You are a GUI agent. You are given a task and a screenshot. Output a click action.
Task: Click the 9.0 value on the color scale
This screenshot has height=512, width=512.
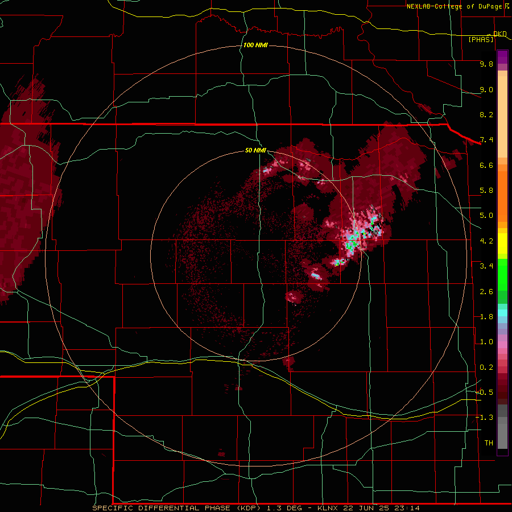coord(486,89)
